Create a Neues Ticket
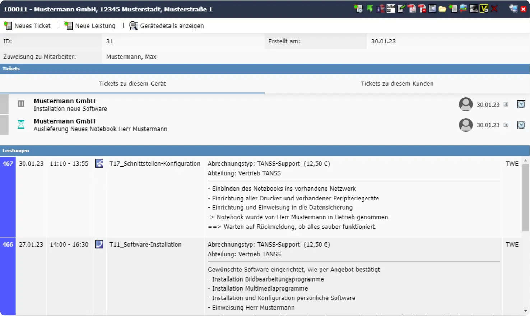Screen dimensions: 530x316 click(x=27, y=25)
